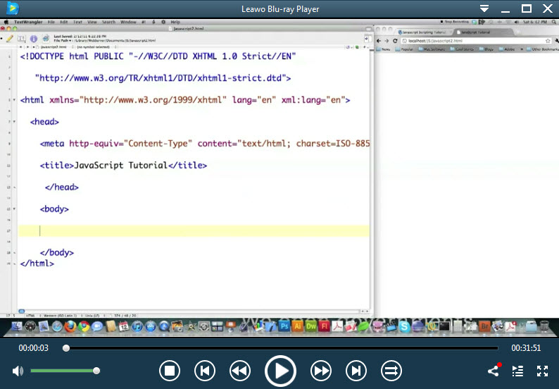
Task: Open the Leawo title bar dropdown menu
Action: tap(484, 8)
